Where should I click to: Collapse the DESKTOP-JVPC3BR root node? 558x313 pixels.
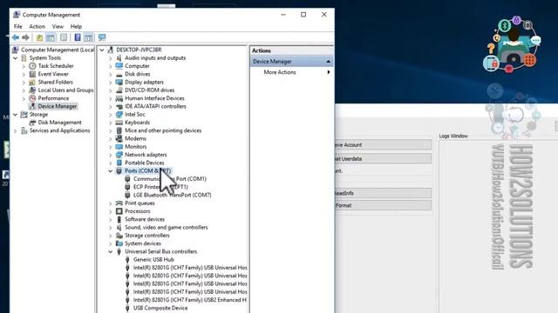pyautogui.click(x=102, y=50)
